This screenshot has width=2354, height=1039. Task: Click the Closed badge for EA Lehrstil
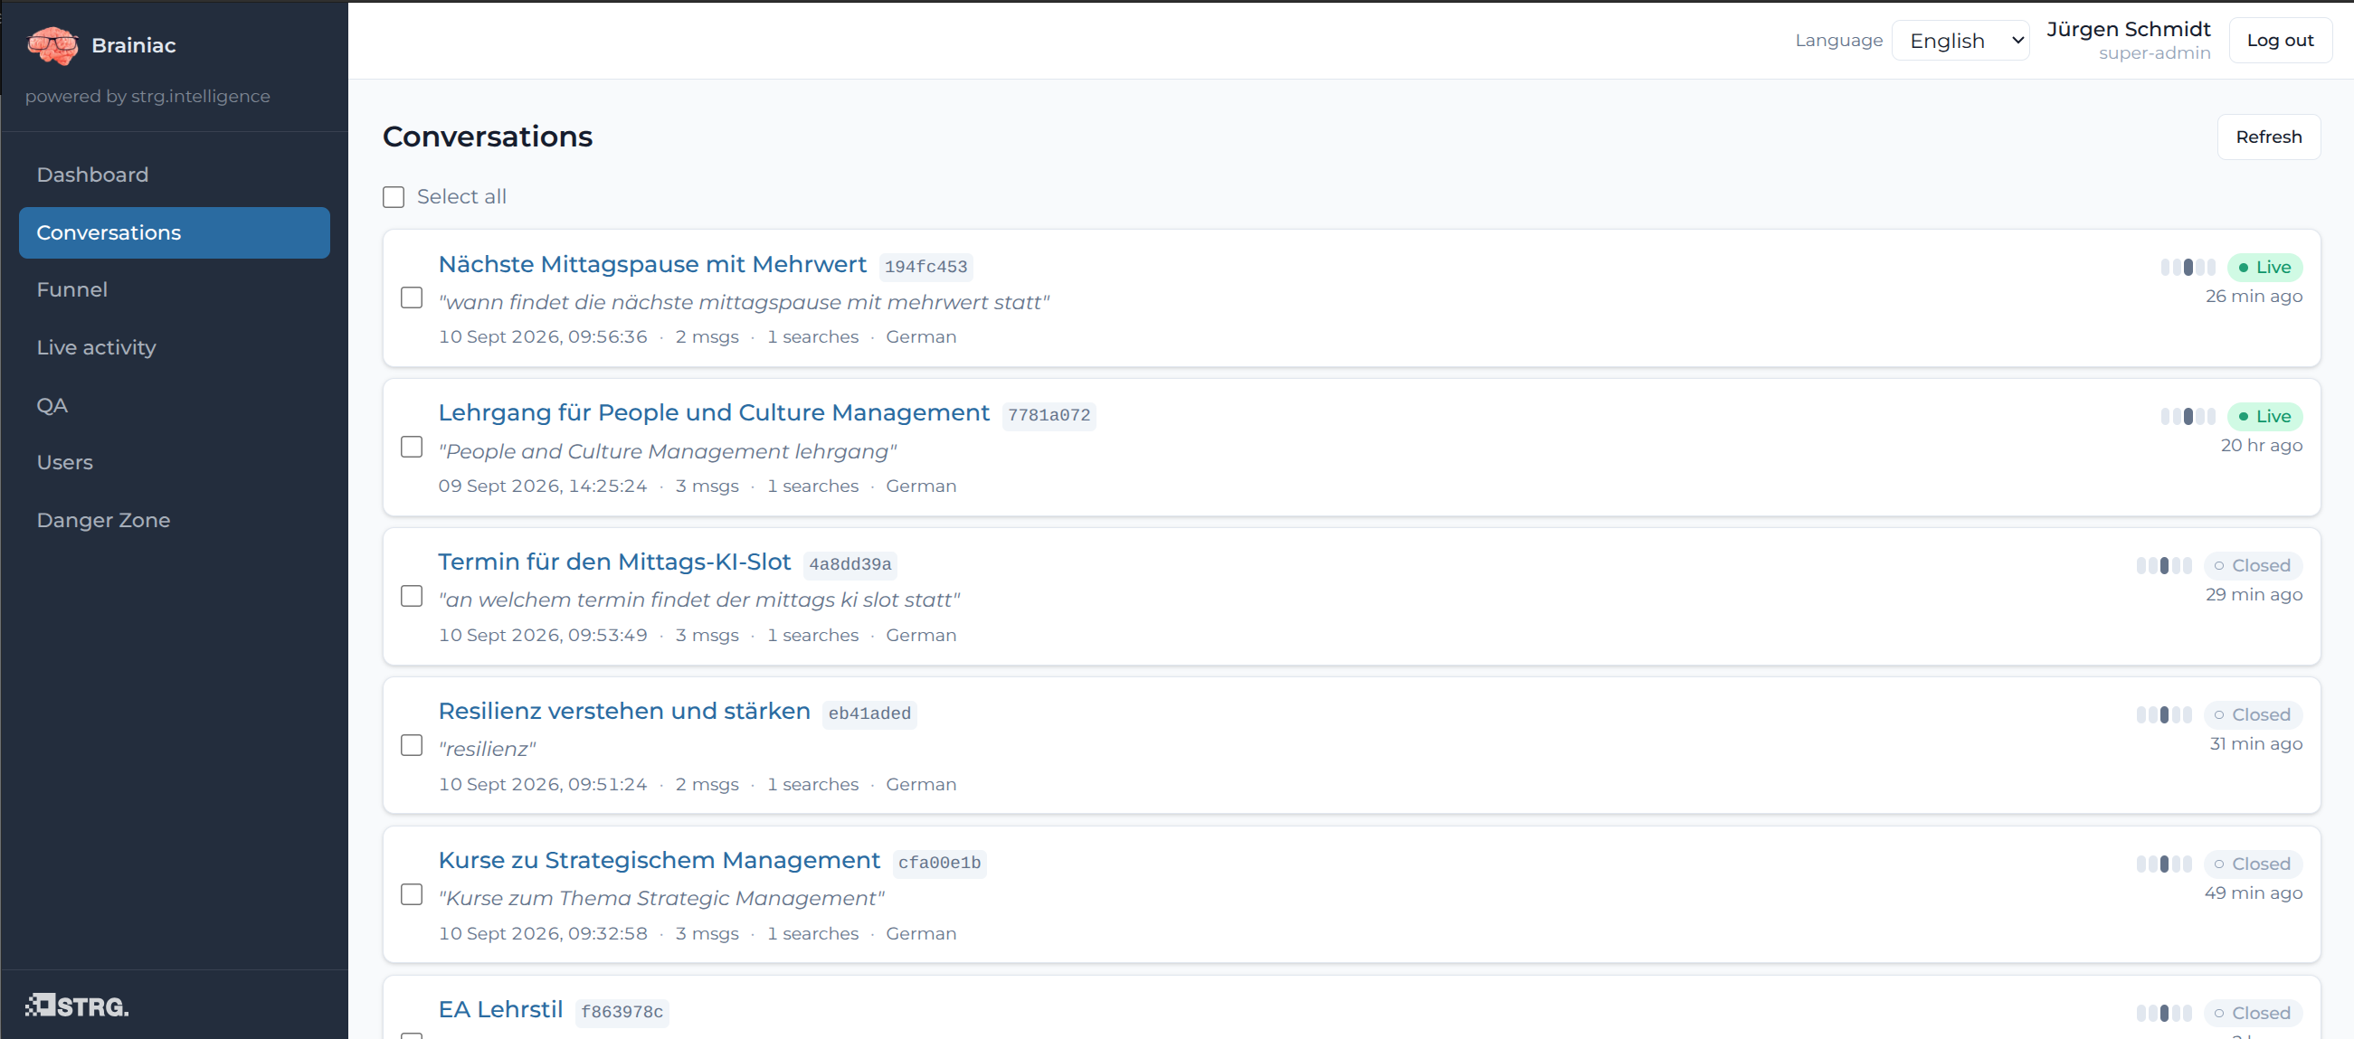pos(2253,1013)
